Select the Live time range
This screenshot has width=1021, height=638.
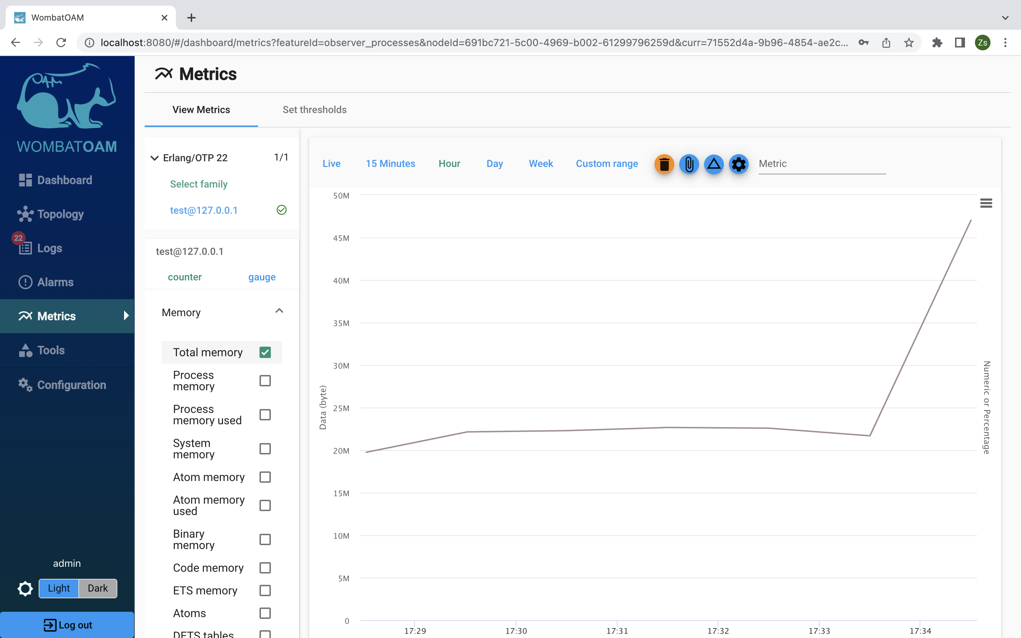[x=331, y=164]
